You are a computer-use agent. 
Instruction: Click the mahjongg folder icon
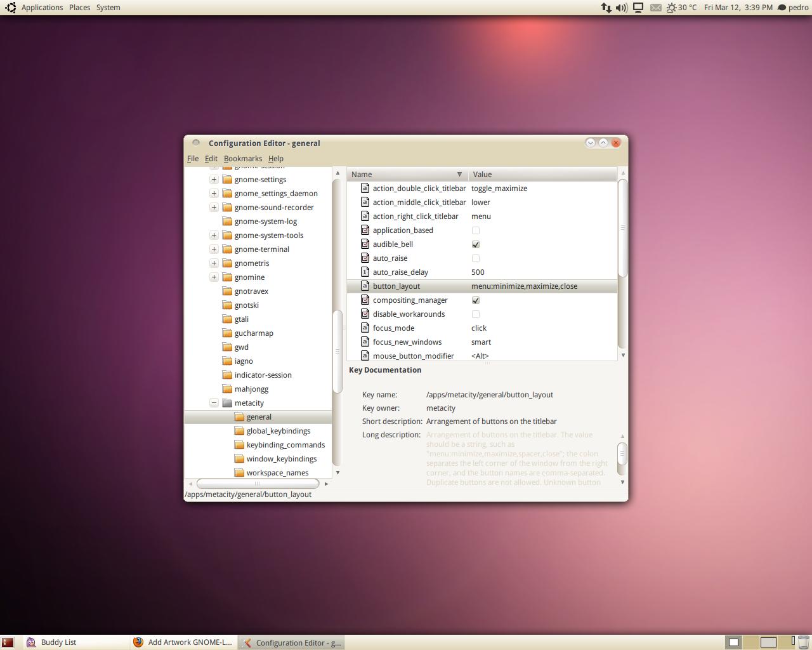227,389
